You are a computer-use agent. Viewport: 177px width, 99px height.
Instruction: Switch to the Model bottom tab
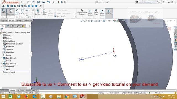click(12, 90)
